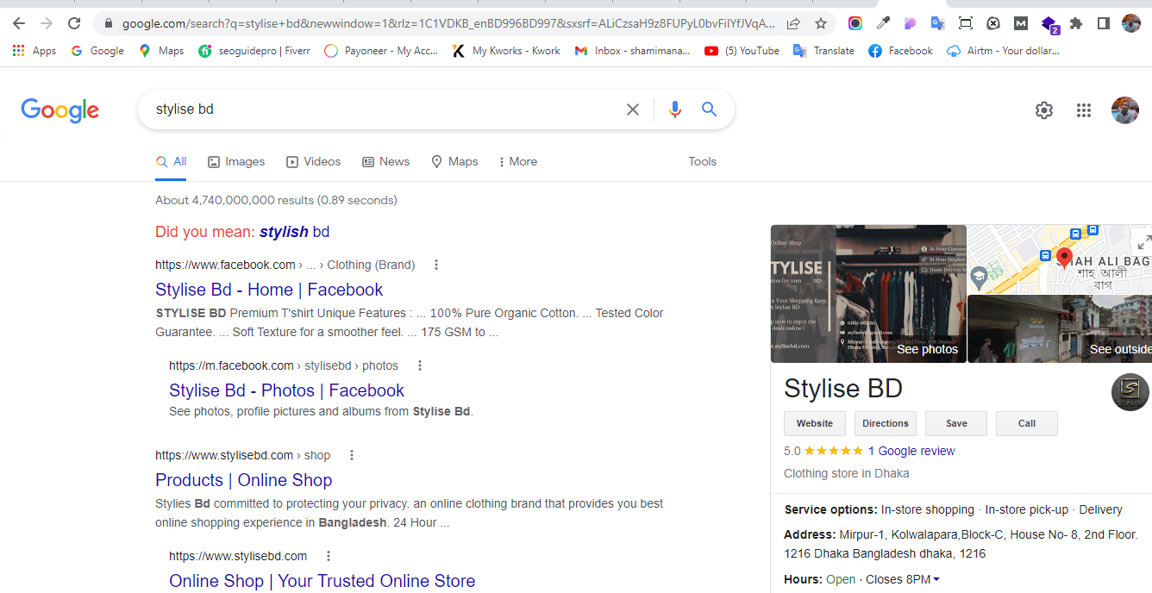
Task: Expand the map with the arrows icon
Action: click(x=1144, y=241)
